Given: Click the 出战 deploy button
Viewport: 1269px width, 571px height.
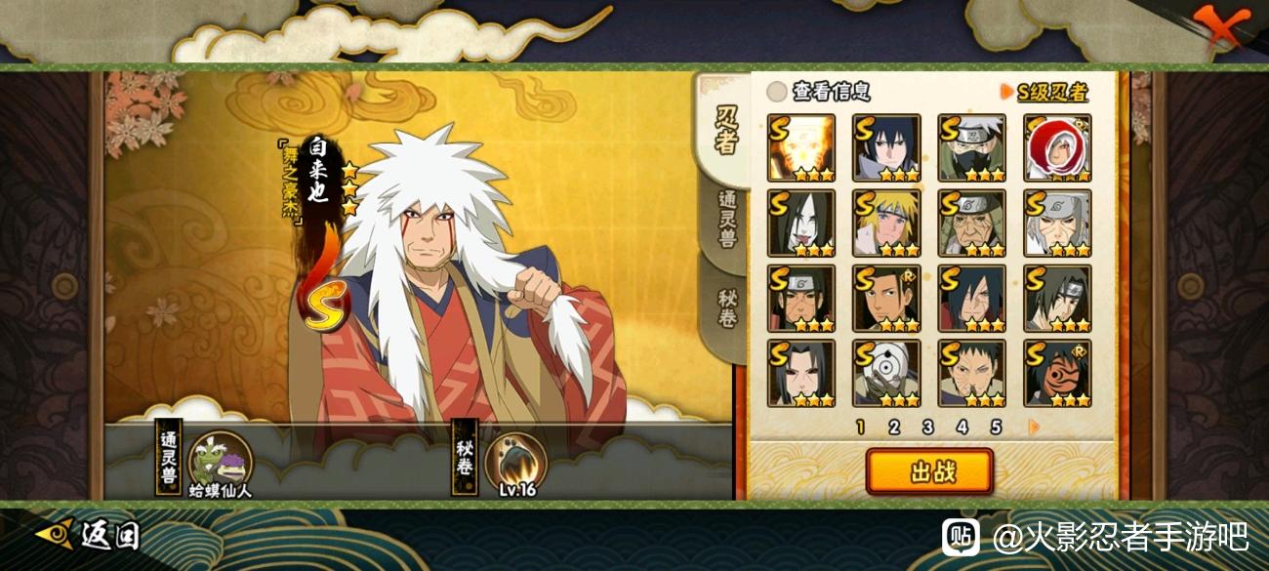Looking at the screenshot, I should pyautogui.click(x=929, y=472).
